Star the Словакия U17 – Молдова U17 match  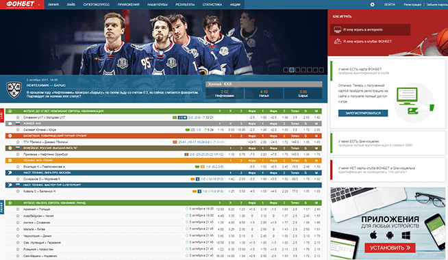[x=18, y=117]
